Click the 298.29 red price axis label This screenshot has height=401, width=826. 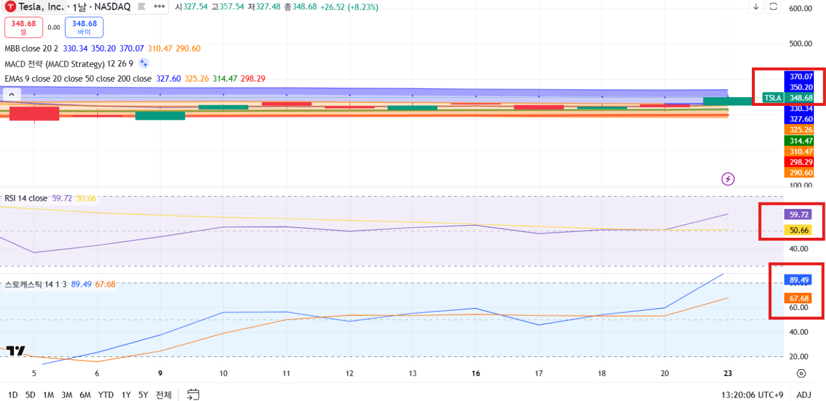[799, 162]
